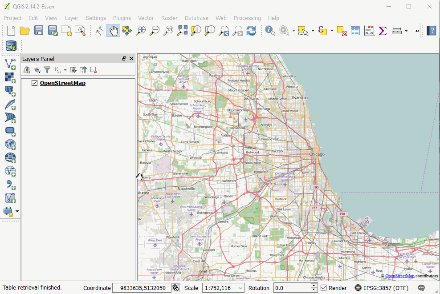Click Pan Map to Selection icon

click(x=127, y=30)
